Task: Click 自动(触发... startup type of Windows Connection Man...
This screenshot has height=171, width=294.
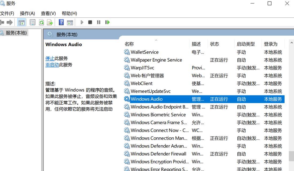Action: click(248, 138)
